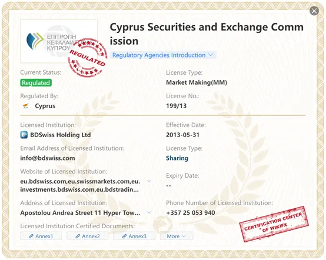Viewport: 326px width, 260px height.
Task: Expand Regulatory Agencies Introduction dropdown
Action: pos(163,55)
